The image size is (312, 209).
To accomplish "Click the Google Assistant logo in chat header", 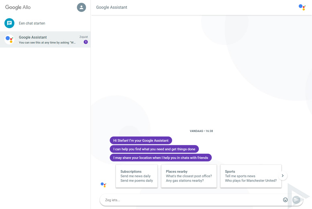I will pos(302,7).
